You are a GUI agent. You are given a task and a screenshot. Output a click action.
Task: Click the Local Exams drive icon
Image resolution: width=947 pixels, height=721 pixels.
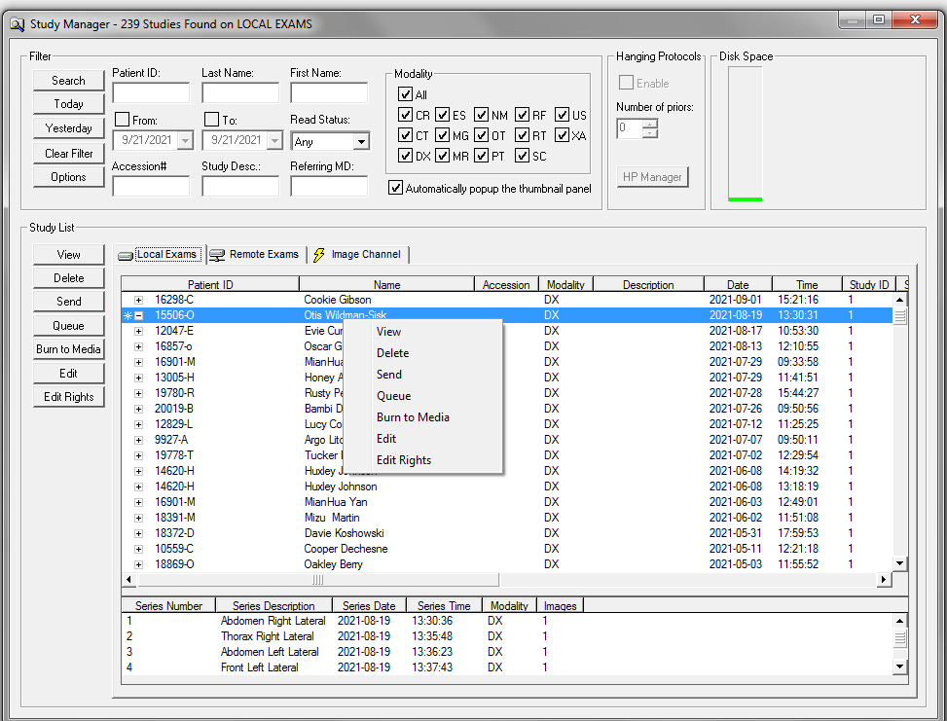pyautogui.click(x=126, y=255)
